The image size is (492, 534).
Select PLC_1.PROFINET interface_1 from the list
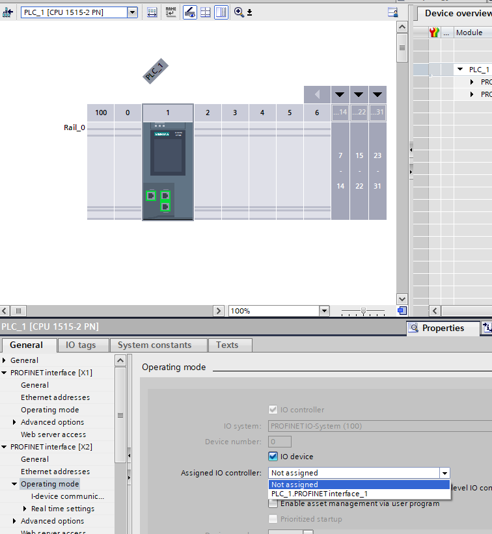click(319, 494)
